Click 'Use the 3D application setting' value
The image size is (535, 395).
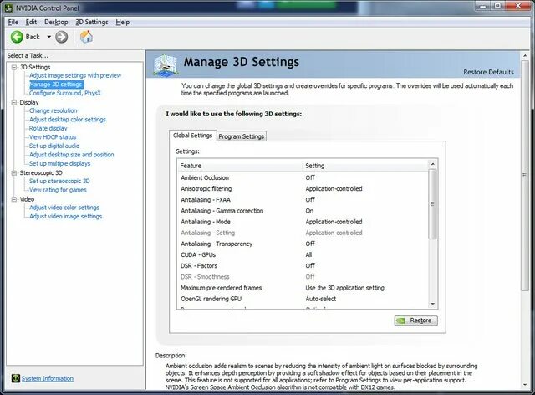(344, 288)
